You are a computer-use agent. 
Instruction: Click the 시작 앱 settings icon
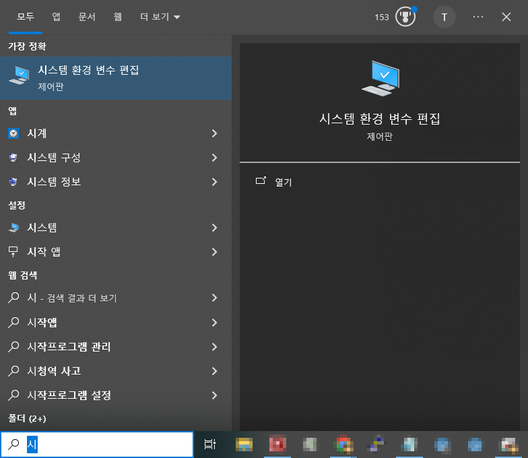pyautogui.click(x=13, y=252)
